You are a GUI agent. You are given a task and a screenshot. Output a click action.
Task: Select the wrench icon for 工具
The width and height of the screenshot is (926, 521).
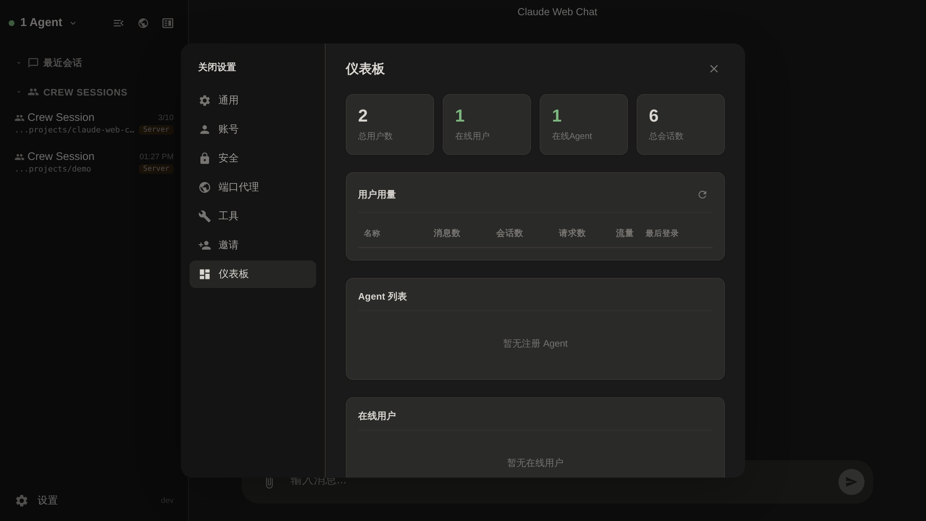click(x=205, y=216)
